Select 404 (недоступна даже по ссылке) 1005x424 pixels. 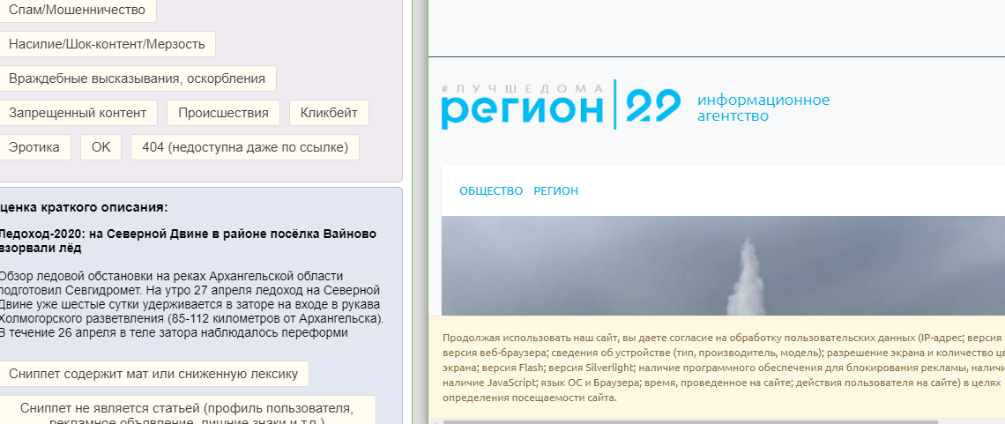(x=245, y=147)
